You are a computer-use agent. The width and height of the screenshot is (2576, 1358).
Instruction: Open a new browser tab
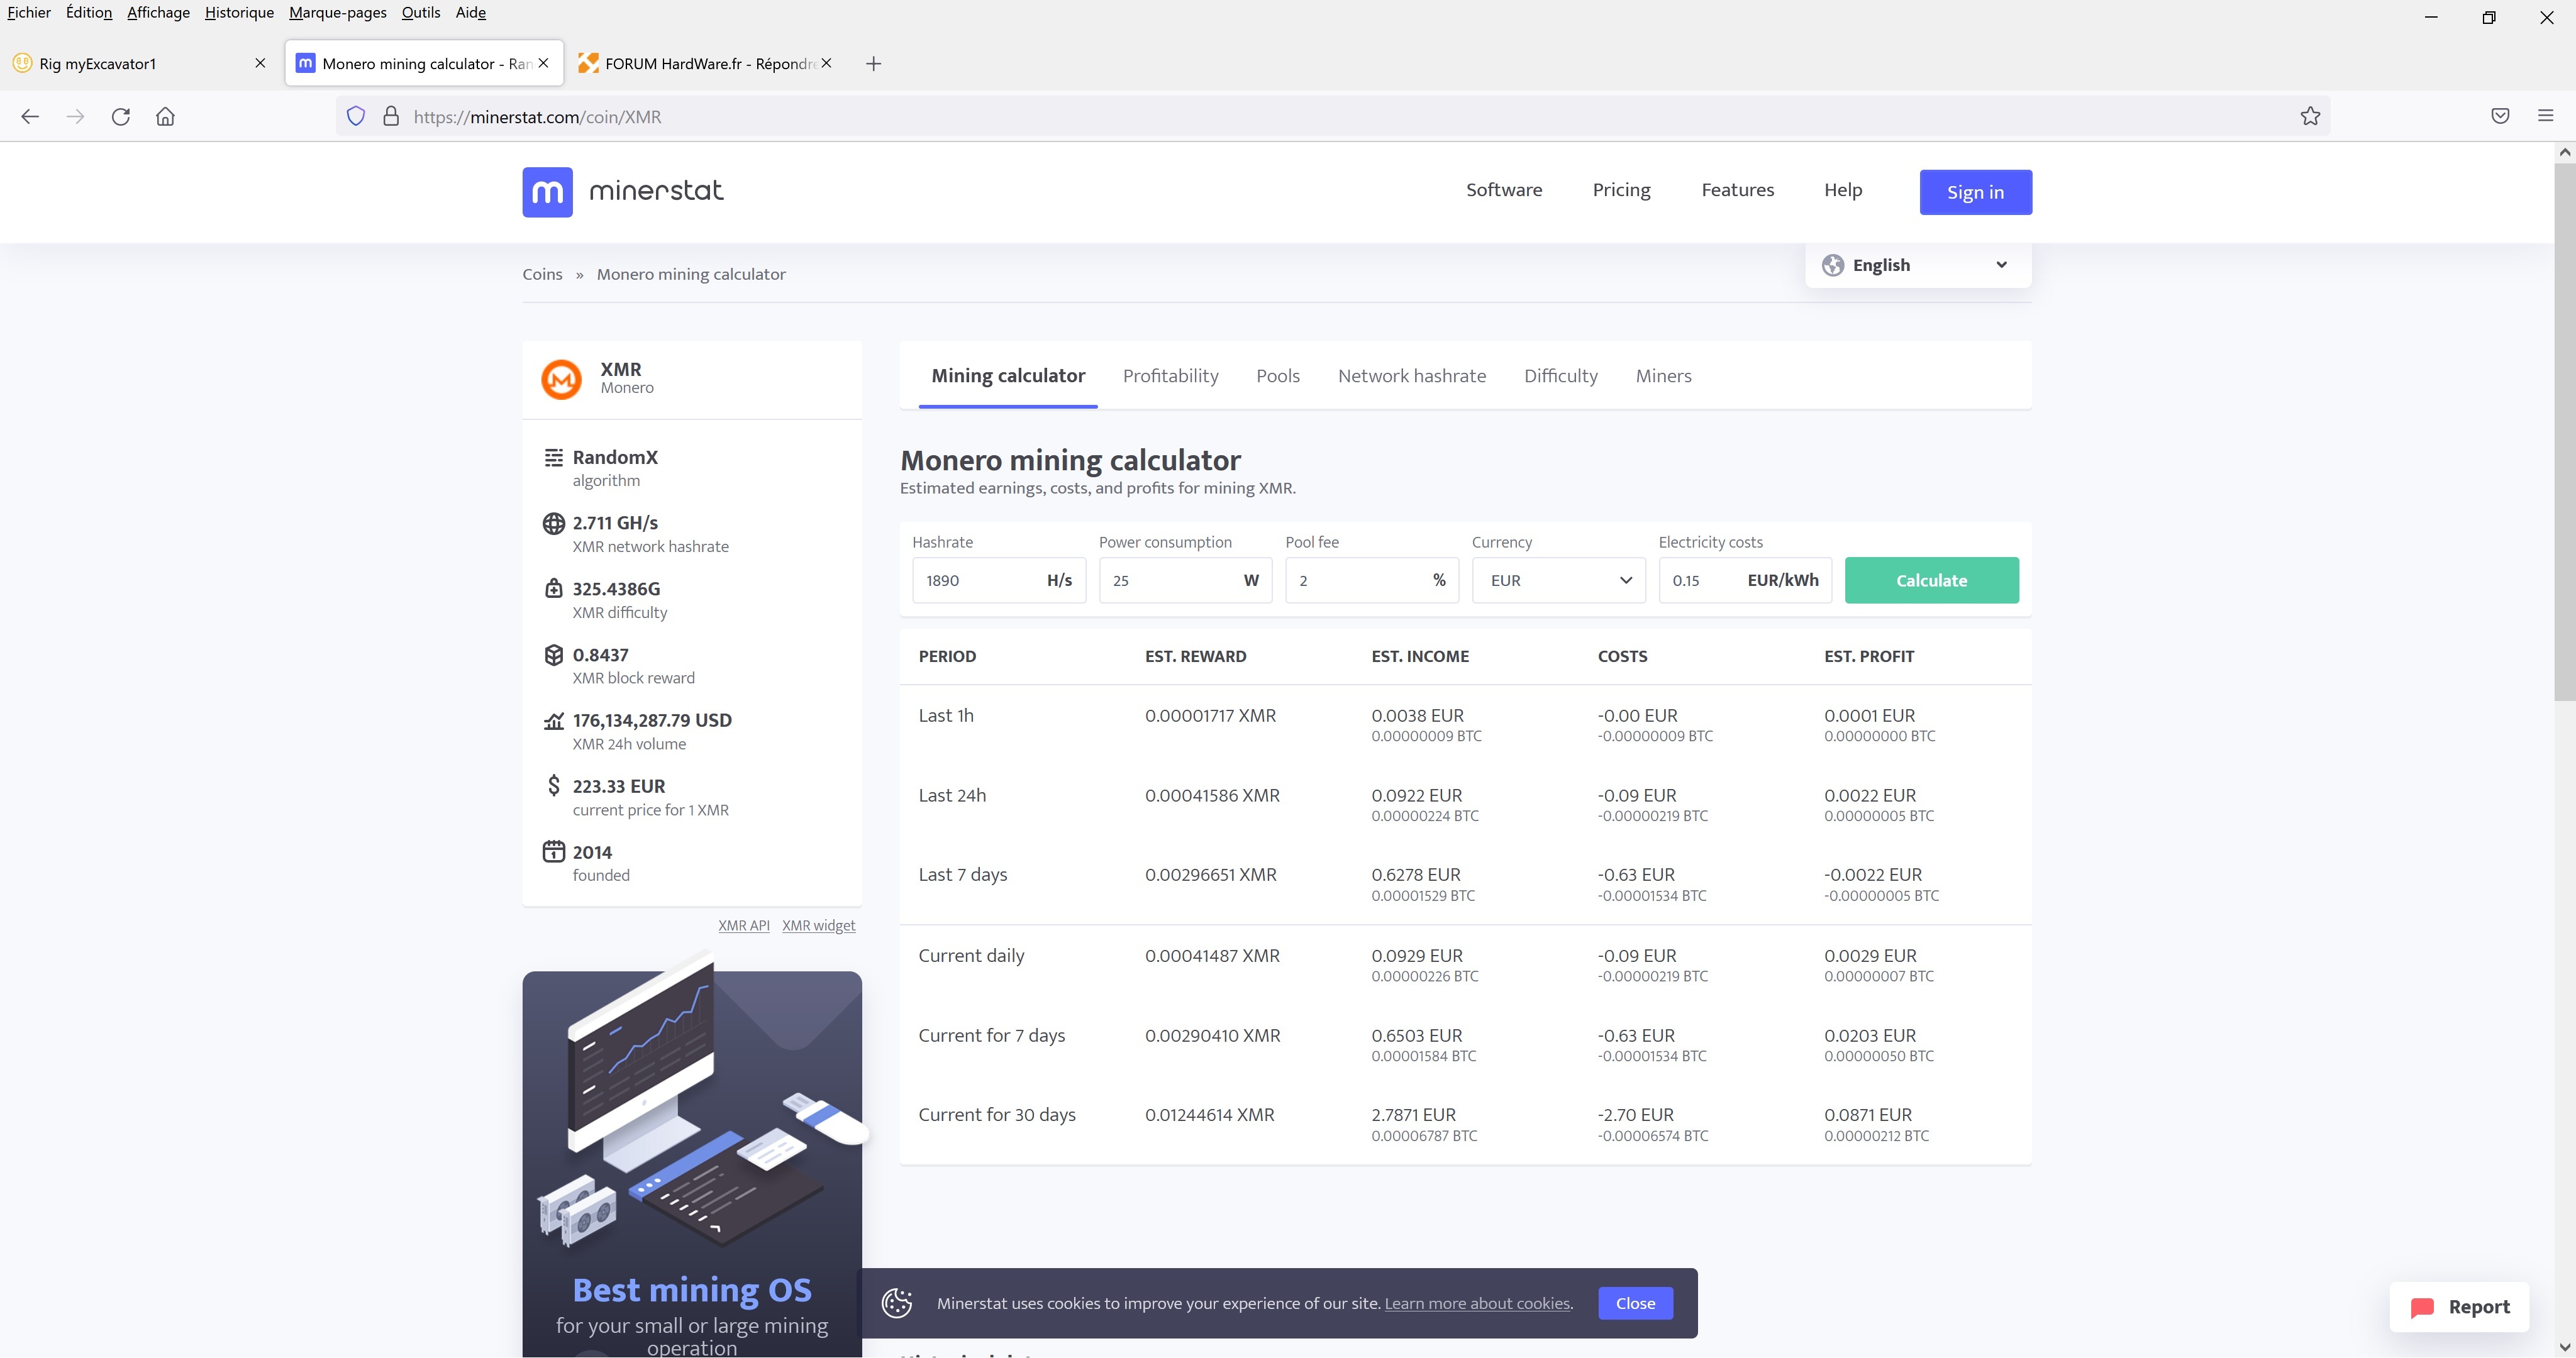[x=873, y=63]
